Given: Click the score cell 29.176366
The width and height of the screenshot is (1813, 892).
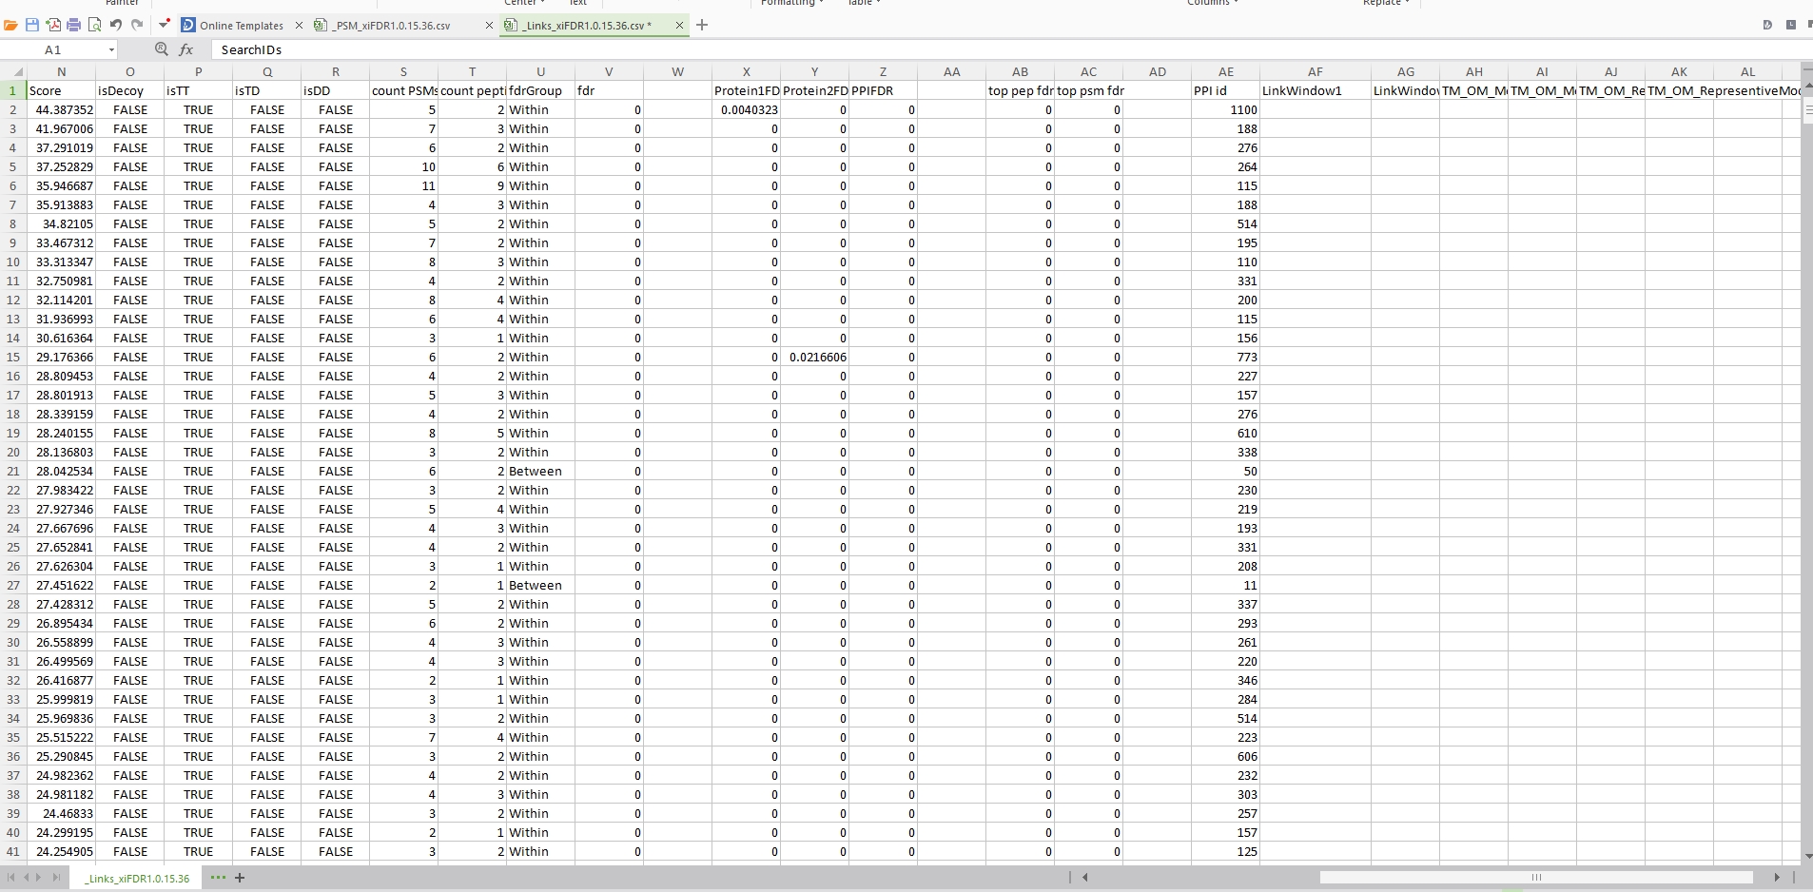Looking at the screenshot, I should 61,358.
